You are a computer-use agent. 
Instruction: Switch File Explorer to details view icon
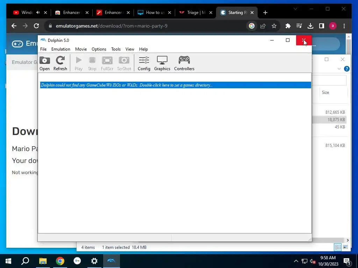click(338, 247)
